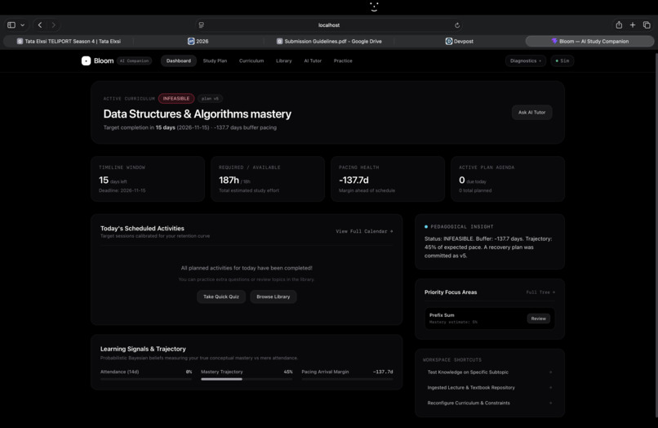Image resolution: width=658 pixels, height=428 pixels.
Task: Switch to the Devpost tab
Action: pyautogui.click(x=460, y=41)
